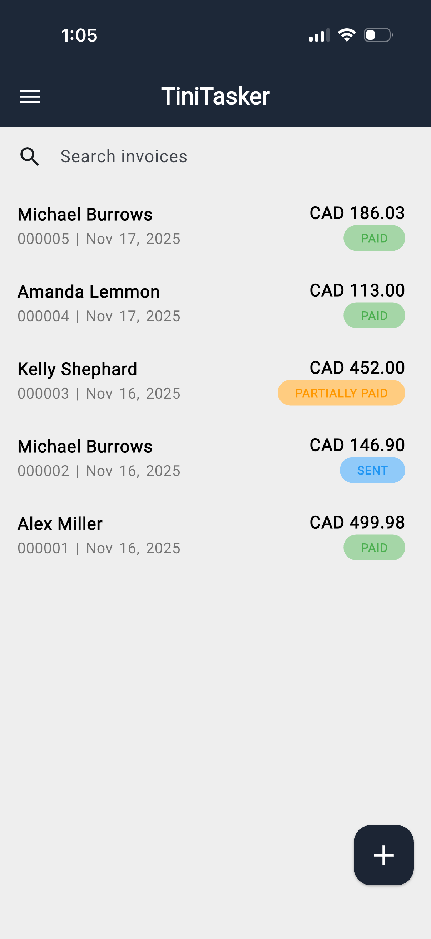This screenshot has height=939, width=431.
Task: Tap the TiniTasker header title
Action: tap(215, 96)
